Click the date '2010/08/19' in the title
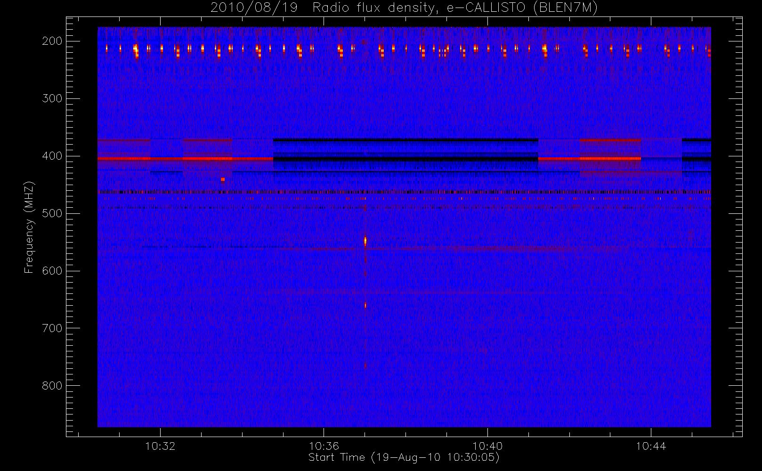 254,8
